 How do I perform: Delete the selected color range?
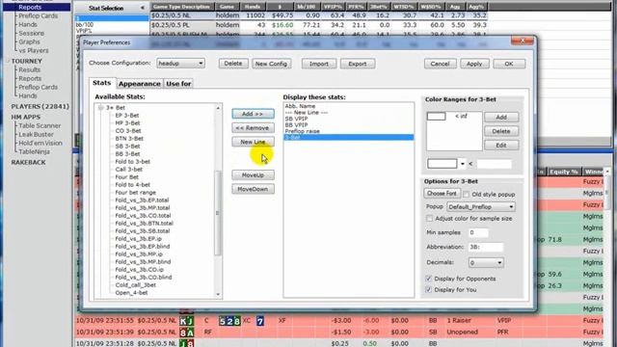coord(501,131)
